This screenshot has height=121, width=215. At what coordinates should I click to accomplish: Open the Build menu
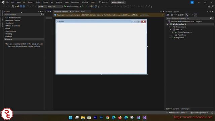(x=38, y=2)
